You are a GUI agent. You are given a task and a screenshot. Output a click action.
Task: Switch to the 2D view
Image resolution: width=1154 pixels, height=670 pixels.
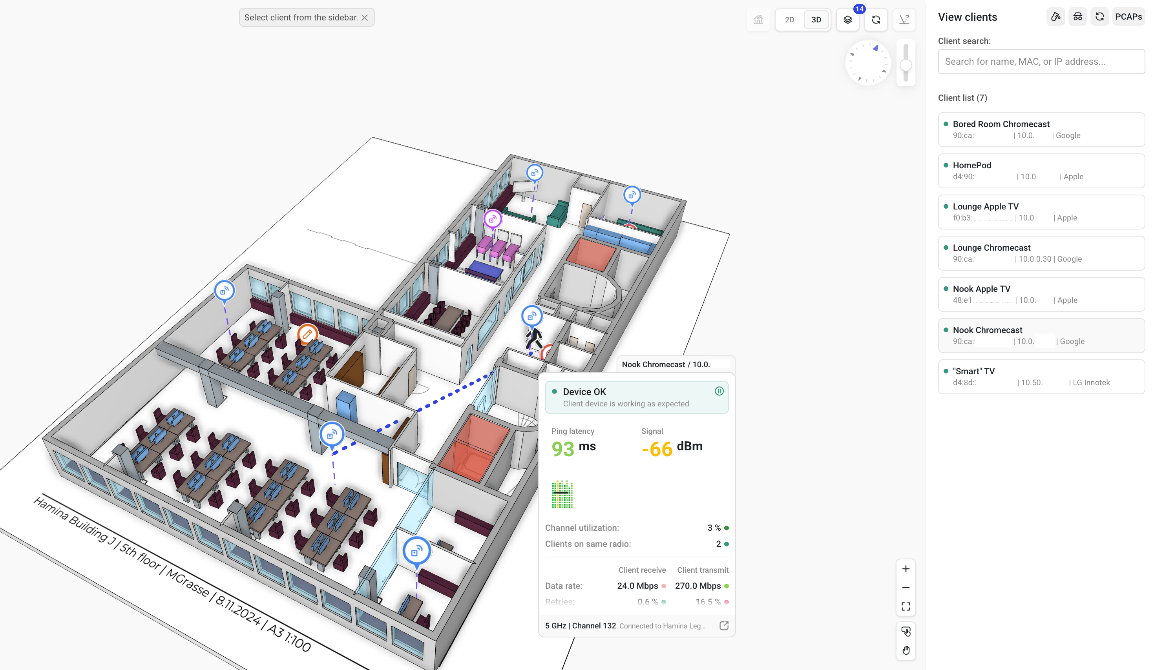point(789,20)
